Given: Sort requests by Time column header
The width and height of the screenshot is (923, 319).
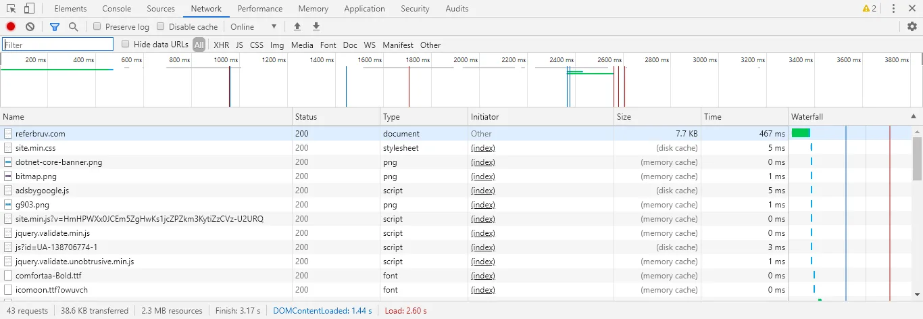Looking at the screenshot, I should [745, 117].
